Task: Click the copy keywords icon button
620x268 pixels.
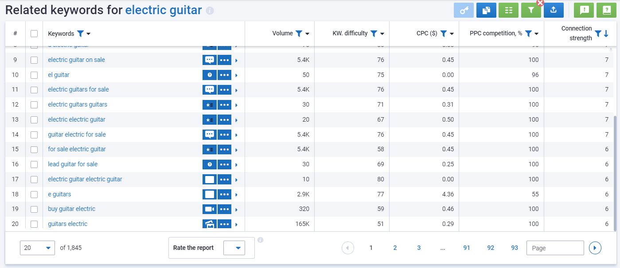Action: pyautogui.click(x=486, y=10)
